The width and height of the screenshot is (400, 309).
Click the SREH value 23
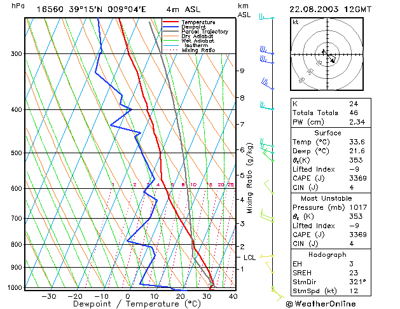pyautogui.click(x=354, y=273)
